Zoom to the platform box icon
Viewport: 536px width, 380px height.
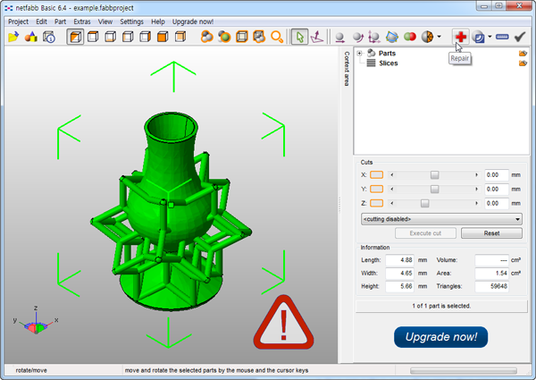[x=242, y=37]
